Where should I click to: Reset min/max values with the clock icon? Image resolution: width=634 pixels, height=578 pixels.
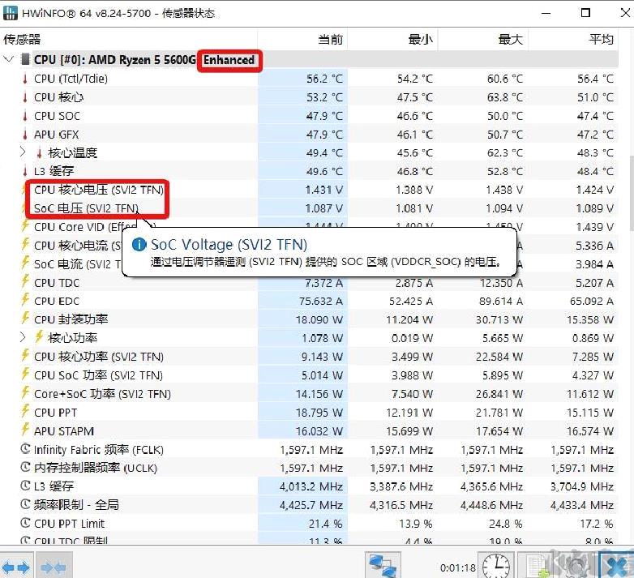coord(495,567)
